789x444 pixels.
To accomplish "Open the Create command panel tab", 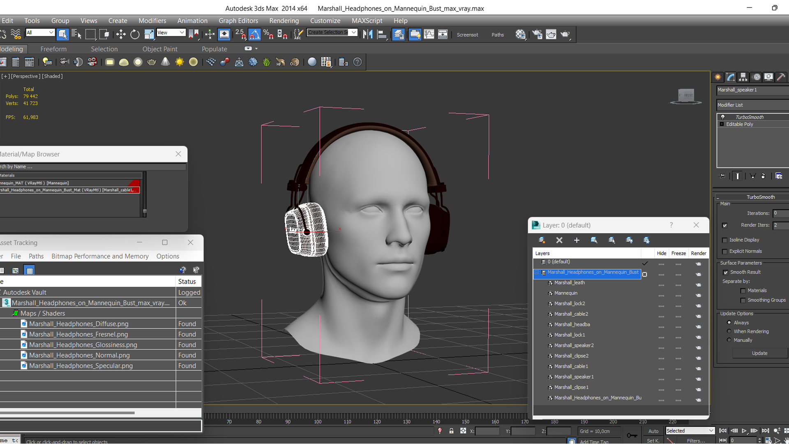I will tap(718, 77).
